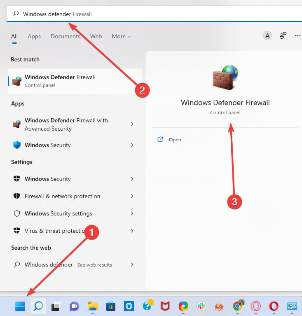Open the three-dot options menu
The height and width of the screenshot is (316, 302).
click(298, 35)
